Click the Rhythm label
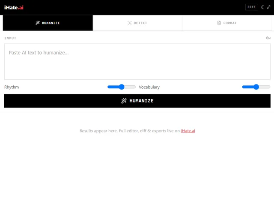 click(12, 87)
